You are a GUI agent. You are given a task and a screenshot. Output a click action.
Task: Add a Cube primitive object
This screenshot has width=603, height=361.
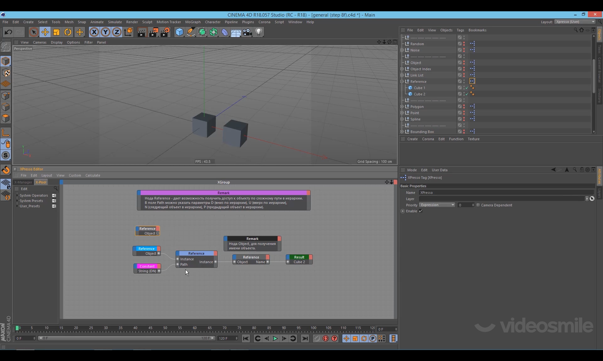coord(179,32)
